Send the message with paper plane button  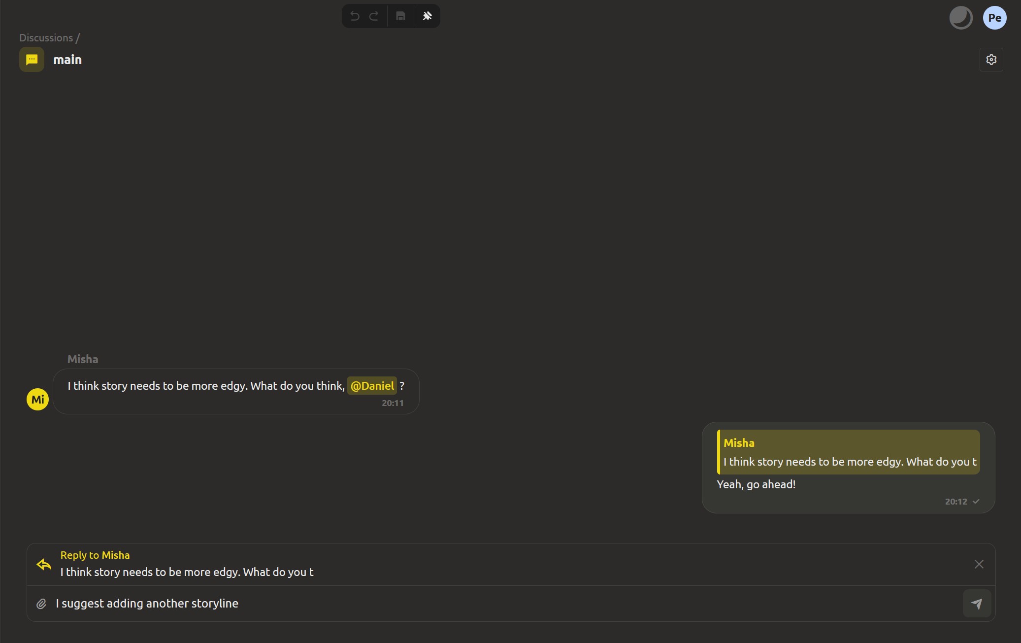coord(977,604)
